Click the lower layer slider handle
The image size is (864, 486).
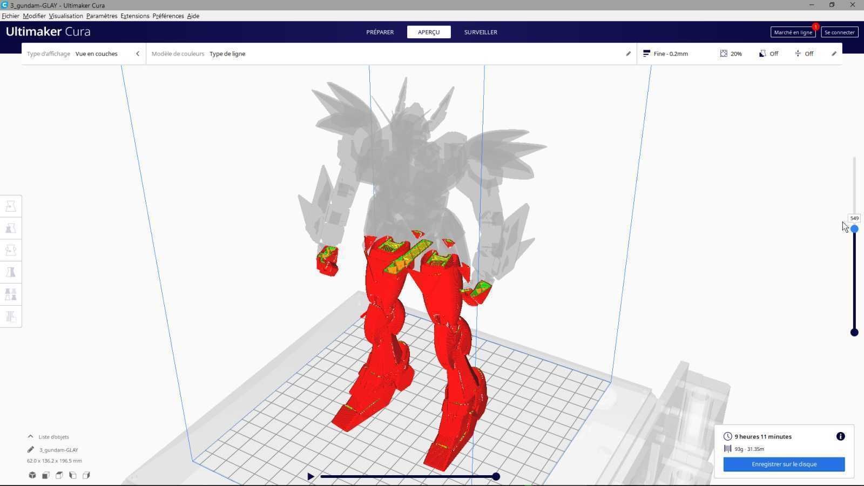pyautogui.click(x=854, y=332)
